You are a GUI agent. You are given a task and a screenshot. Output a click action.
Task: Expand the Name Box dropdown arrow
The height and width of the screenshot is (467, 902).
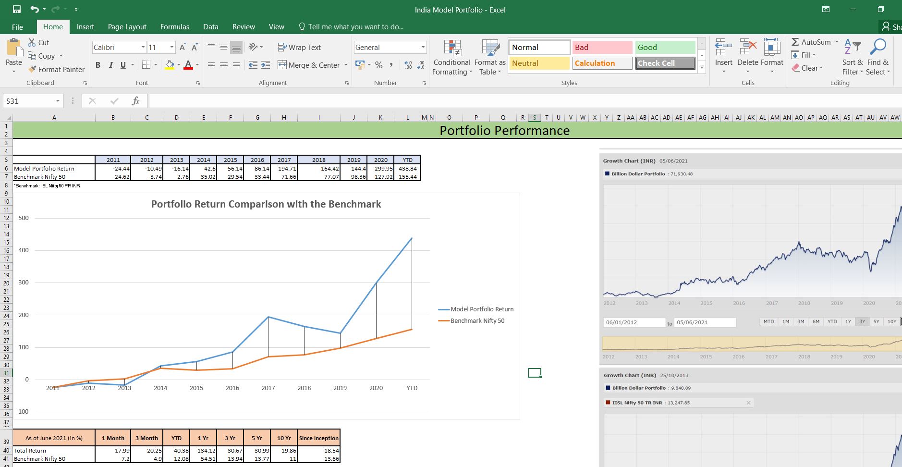[58, 101]
